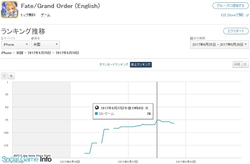Viewport: 250px width, 164px height.
Task: Click the magnifier zoom icon above chart
Action: 11,76
